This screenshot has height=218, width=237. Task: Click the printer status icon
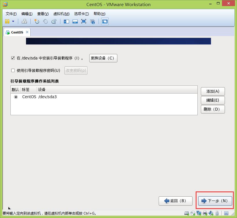205,214
